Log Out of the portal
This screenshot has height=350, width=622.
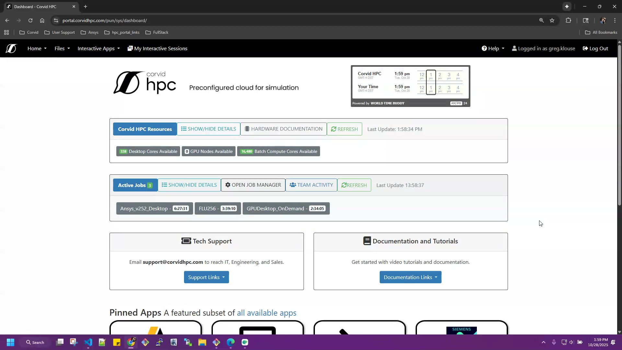point(595,49)
